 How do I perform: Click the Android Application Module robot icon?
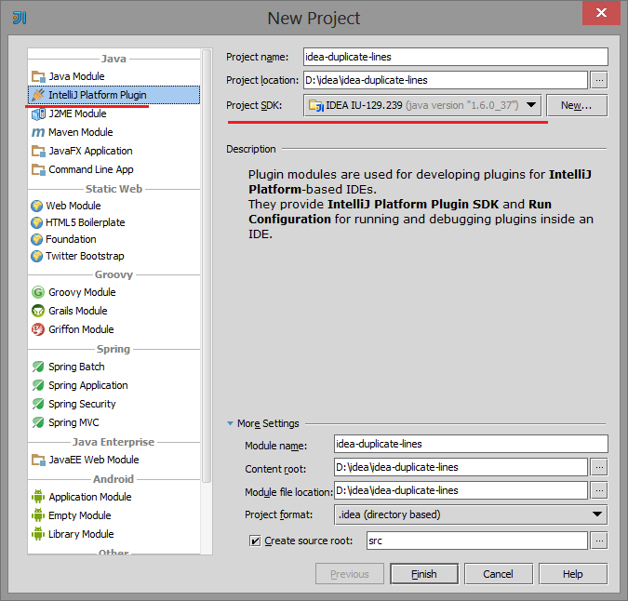38,497
